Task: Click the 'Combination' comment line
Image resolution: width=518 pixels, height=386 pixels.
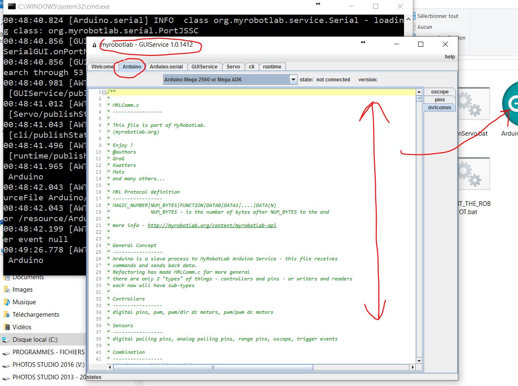Action: [129, 352]
